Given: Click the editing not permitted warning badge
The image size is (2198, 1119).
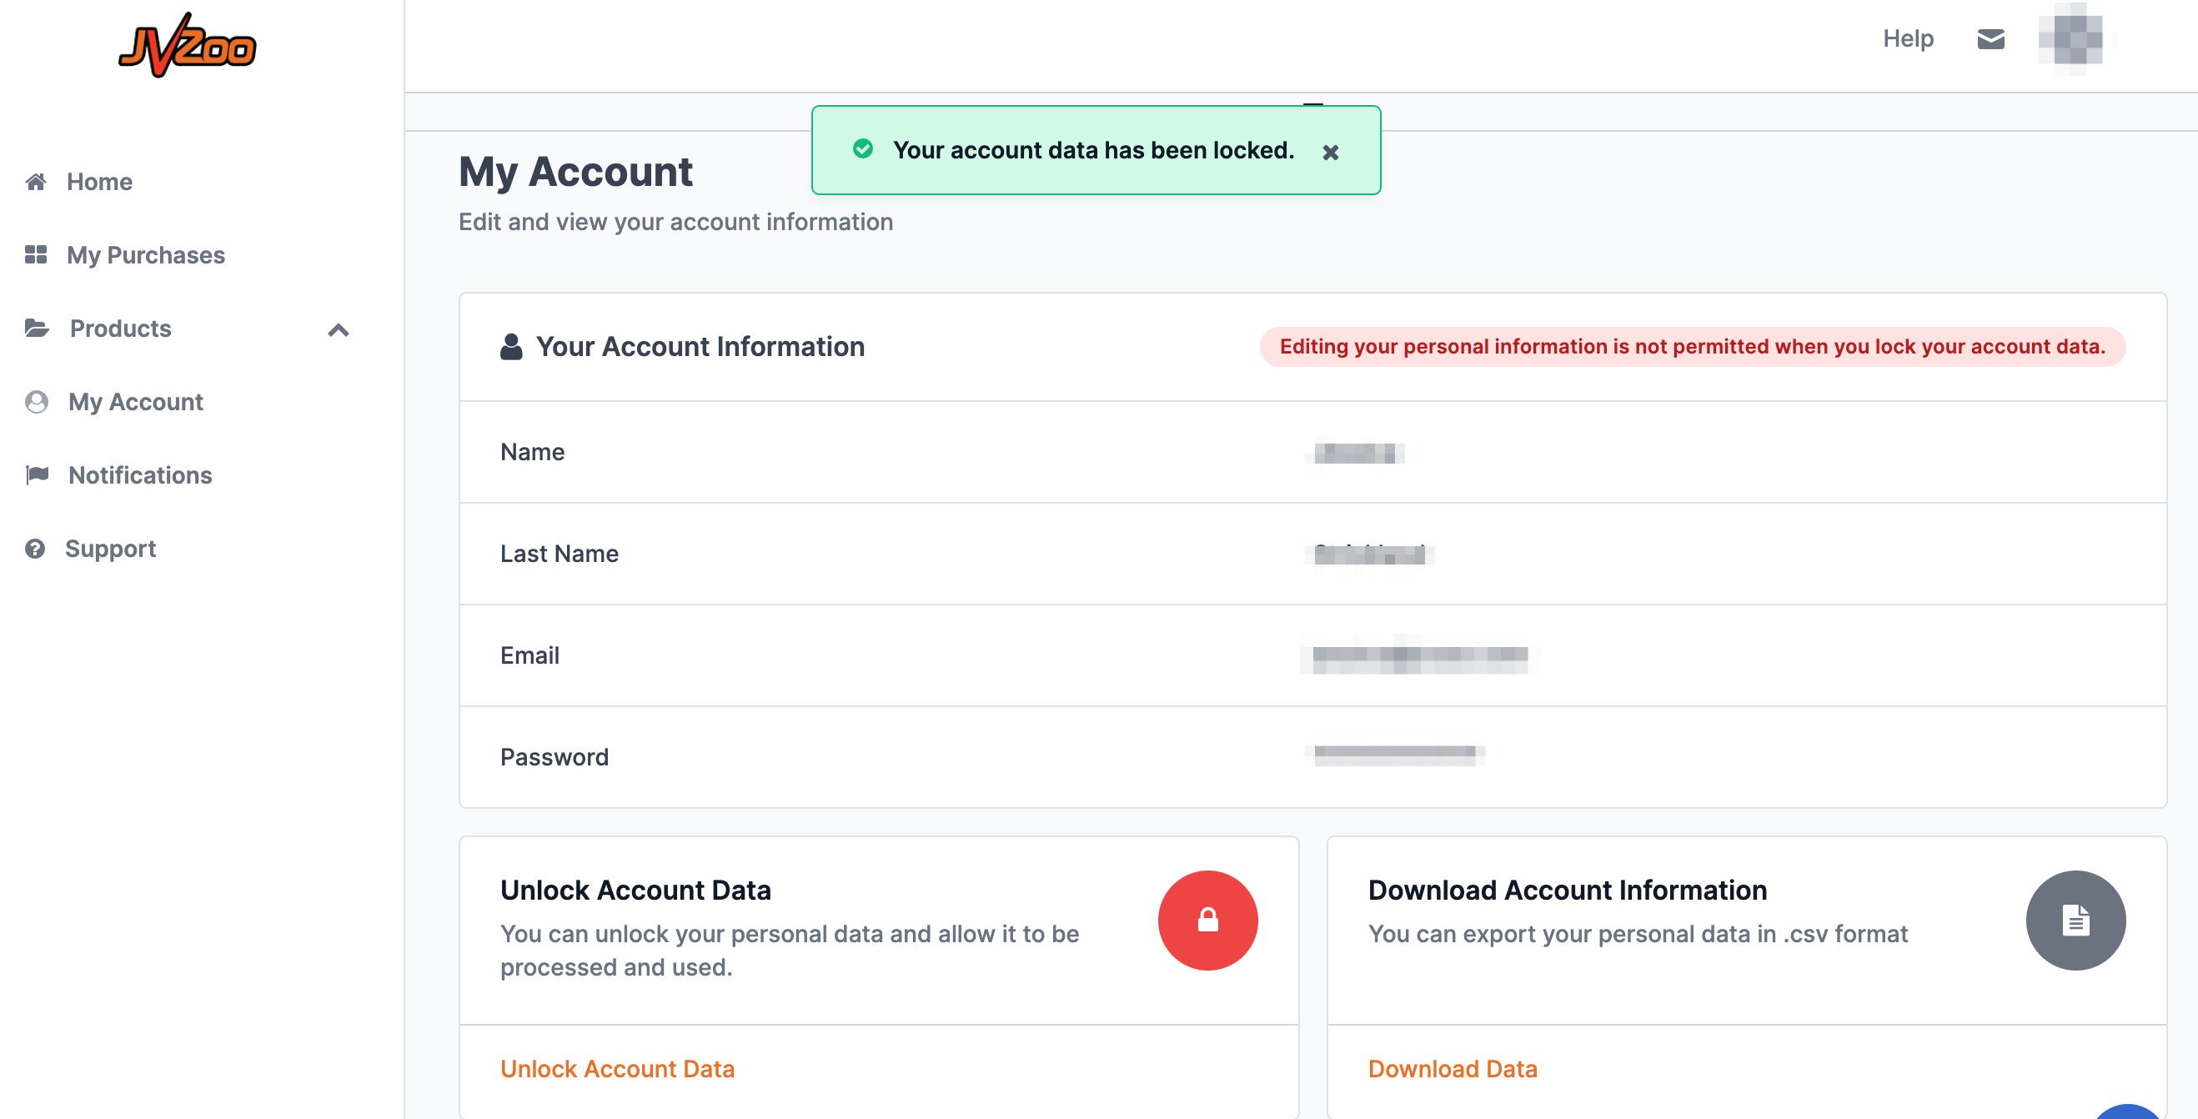Looking at the screenshot, I should coord(1692,348).
